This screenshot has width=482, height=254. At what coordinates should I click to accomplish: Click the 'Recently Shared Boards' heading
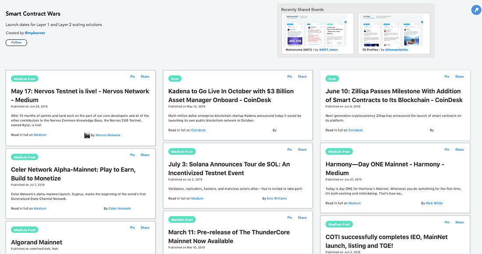click(302, 10)
